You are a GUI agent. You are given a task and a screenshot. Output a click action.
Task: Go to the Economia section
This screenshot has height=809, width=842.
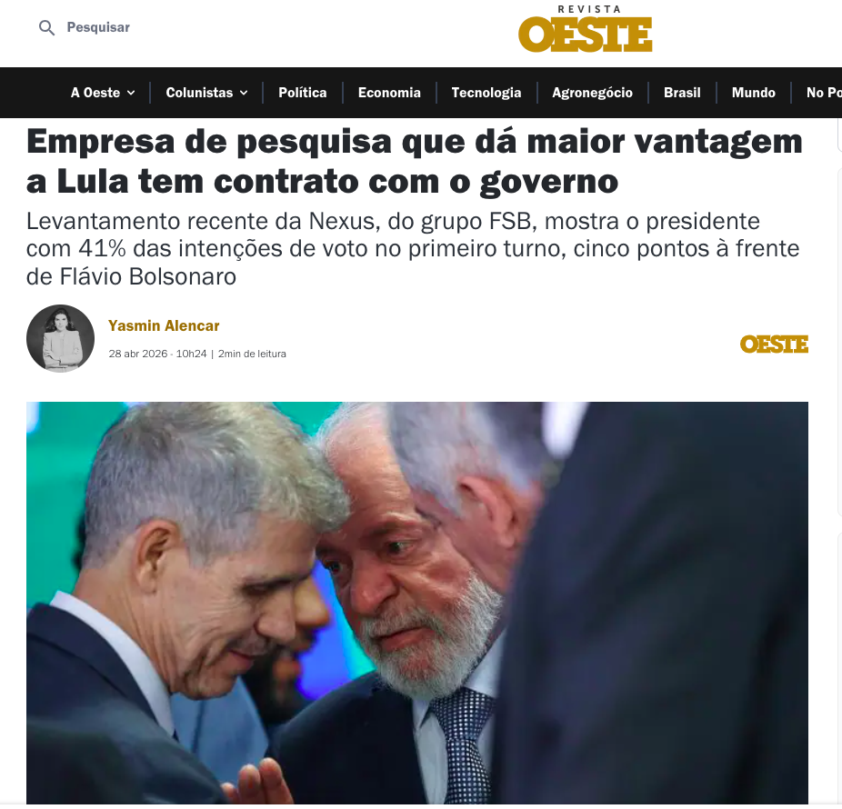click(x=389, y=93)
